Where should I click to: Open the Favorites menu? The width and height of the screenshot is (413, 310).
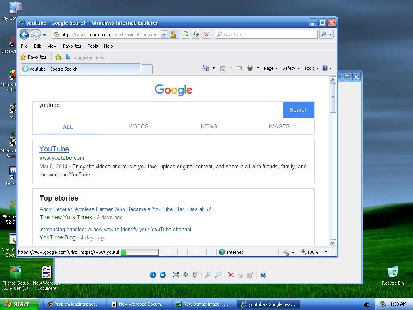point(72,46)
